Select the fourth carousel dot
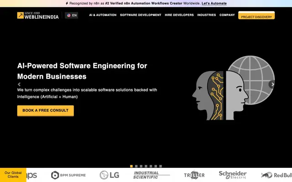Image resolution: width=292 pixels, height=182 pixels. 146,166
